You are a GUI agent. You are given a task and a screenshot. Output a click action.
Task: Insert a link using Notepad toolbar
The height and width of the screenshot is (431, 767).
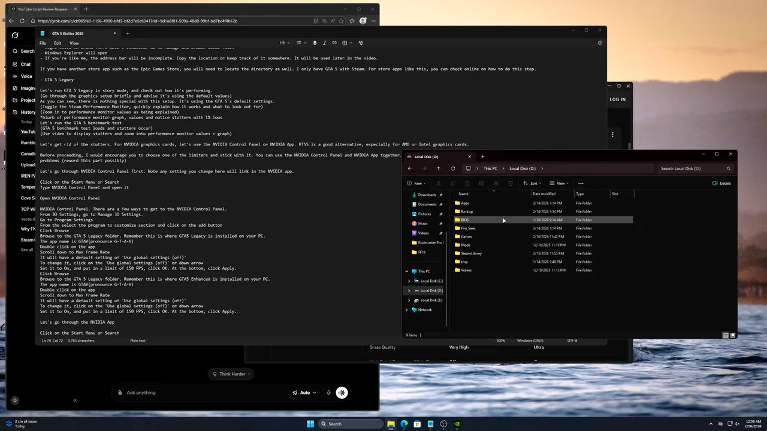coord(334,43)
